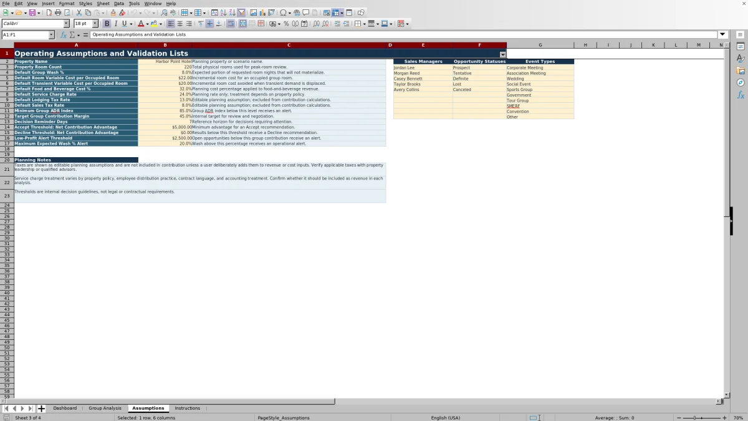Click the zoom in plus button

pyautogui.click(x=724, y=418)
